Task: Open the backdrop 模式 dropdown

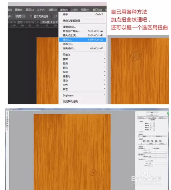Action: coord(157,163)
